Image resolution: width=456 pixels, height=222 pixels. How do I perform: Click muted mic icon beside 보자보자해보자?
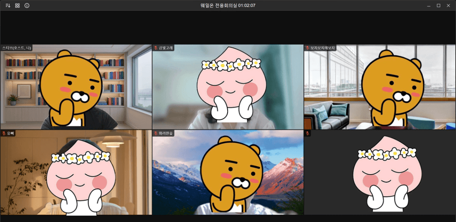tap(307, 48)
